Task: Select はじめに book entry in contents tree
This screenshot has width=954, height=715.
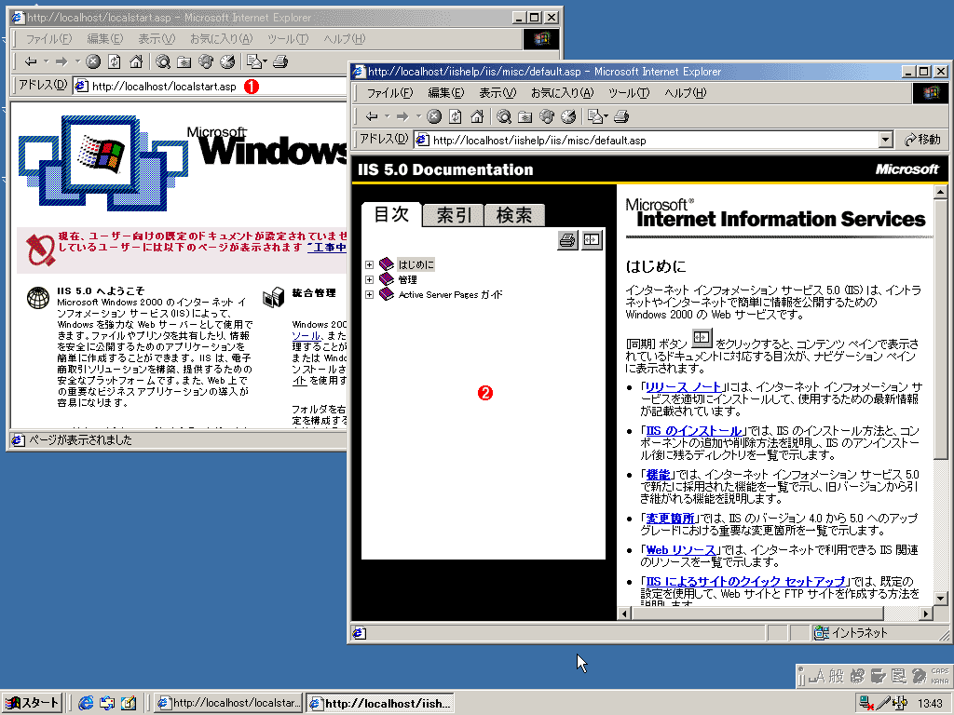Action: [x=416, y=264]
